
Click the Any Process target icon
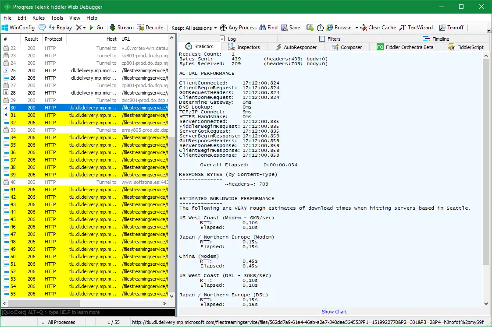pos(223,28)
